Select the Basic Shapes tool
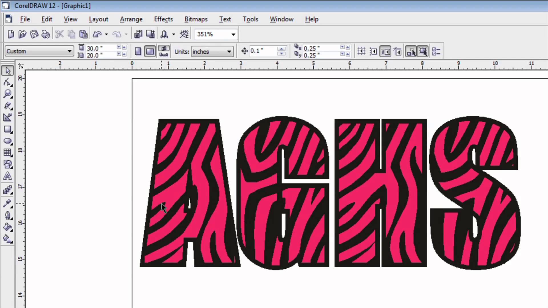Screen dimensions: 548x308 [8, 164]
